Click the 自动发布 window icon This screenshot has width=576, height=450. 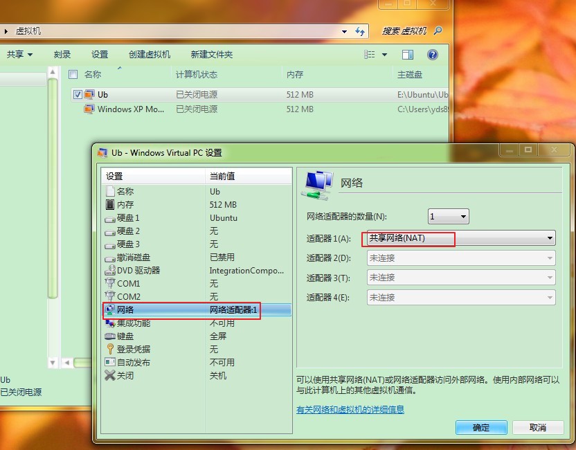110,362
